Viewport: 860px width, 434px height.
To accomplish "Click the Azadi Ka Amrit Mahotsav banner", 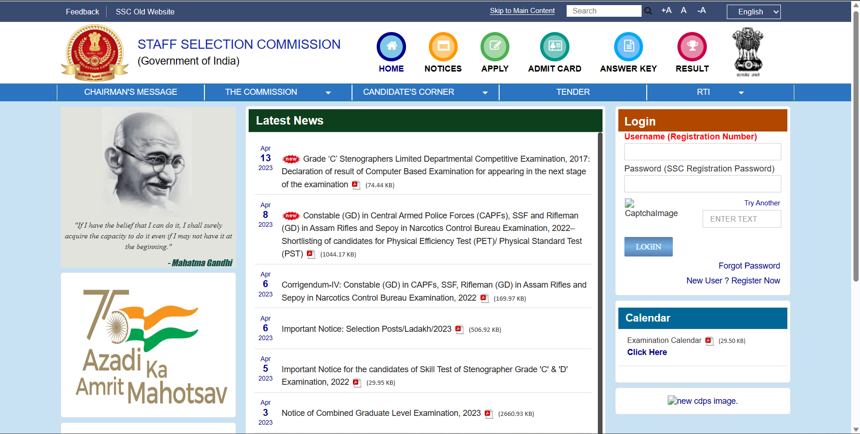I will click(x=148, y=345).
